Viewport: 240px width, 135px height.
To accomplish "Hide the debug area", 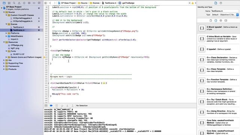I will [x=46, y=105].
